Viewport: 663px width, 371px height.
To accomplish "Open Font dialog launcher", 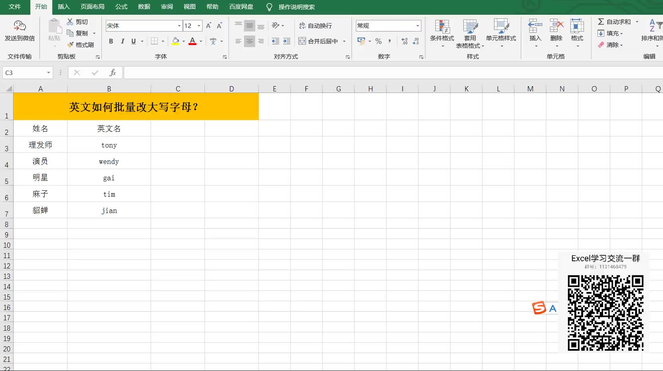I will coord(225,57).
